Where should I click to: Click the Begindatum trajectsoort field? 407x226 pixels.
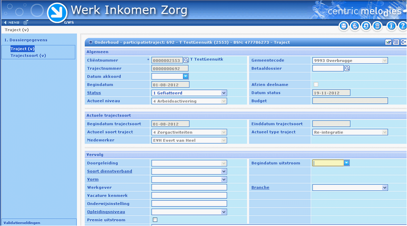pos(170,124)
